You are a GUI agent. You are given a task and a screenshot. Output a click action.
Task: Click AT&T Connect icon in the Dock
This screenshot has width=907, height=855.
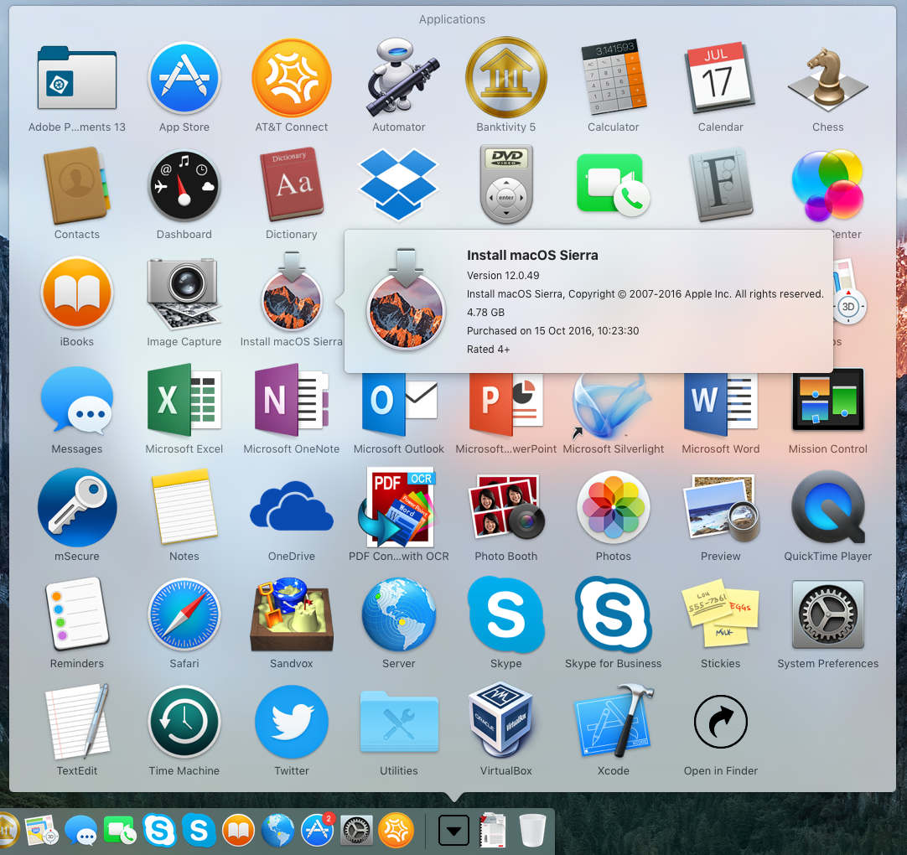(x=396, y=831)
